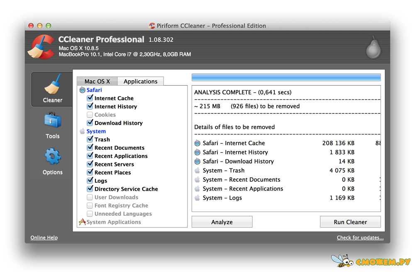Screen dimensions: 415x272
Task: Enable the Cookies checkbox
Action: [90, 115]
